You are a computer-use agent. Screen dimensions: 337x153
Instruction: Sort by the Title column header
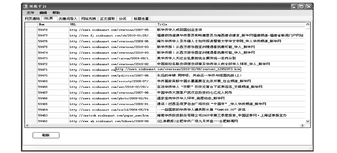(x=231, y=24)
